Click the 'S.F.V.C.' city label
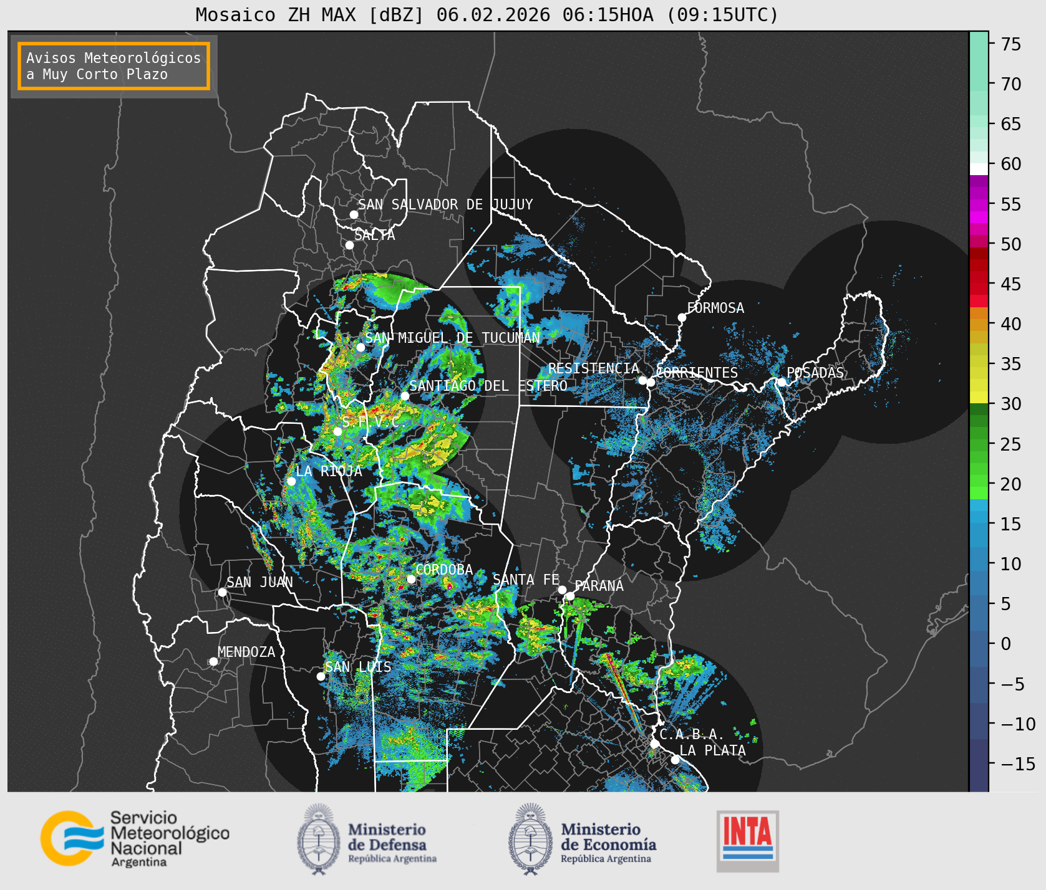The width and height of the screenshot is (1046, 890). point(373,422)
